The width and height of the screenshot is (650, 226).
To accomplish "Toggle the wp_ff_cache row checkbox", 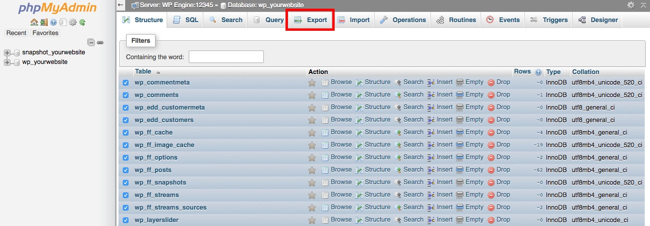I will (126, 133).
